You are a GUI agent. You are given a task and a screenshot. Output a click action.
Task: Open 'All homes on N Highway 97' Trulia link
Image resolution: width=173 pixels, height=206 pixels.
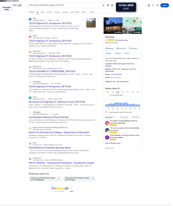[x=57, y=102]
